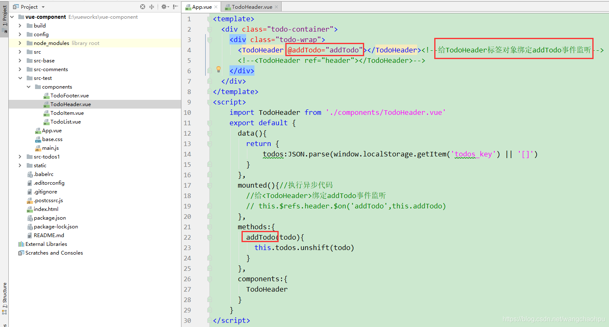Click the index.html file icon
This screenshot has height=327, width=609.
coord(30,209)
